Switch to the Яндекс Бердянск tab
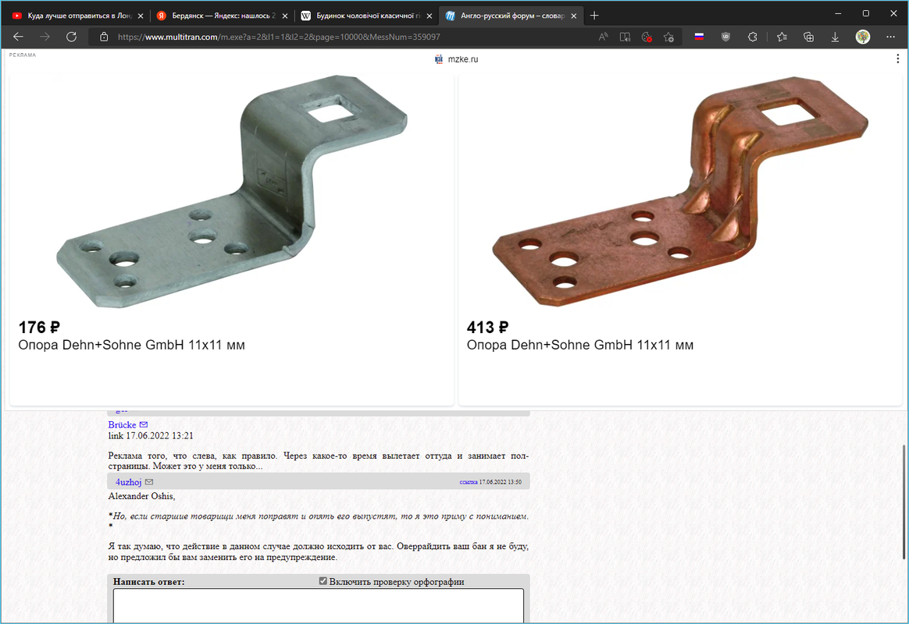 click(x=222, y=16)
